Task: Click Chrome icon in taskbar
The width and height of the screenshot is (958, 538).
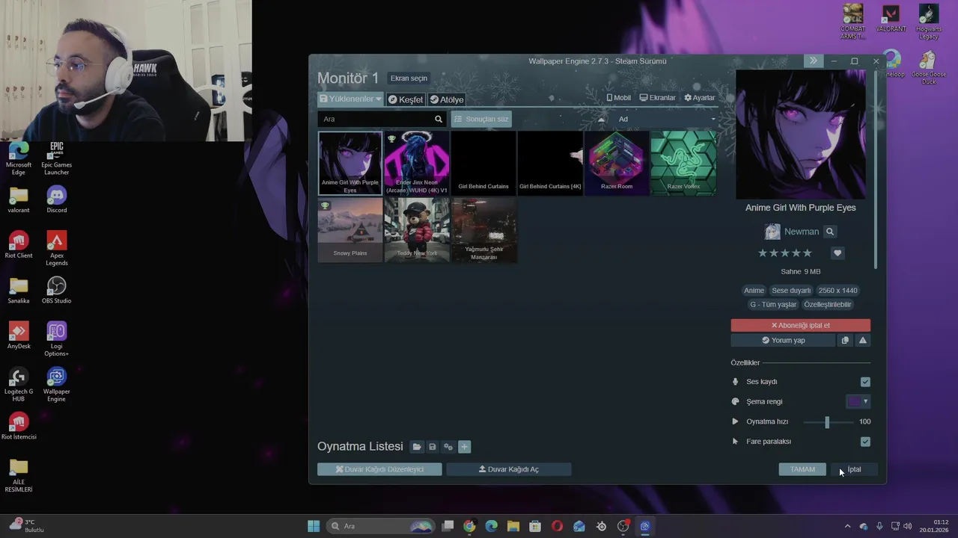Action: pyautogui.click(x=469, y=526)
